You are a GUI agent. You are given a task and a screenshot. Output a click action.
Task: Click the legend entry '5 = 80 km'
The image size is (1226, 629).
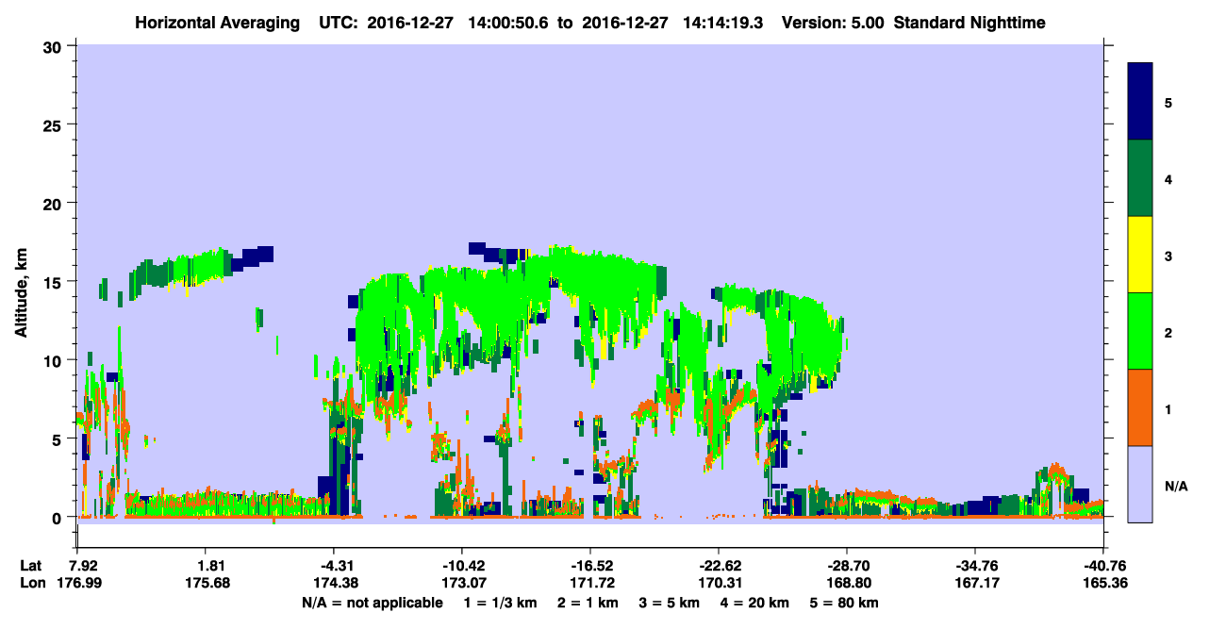pyautogui.click(x=845, y=603)
